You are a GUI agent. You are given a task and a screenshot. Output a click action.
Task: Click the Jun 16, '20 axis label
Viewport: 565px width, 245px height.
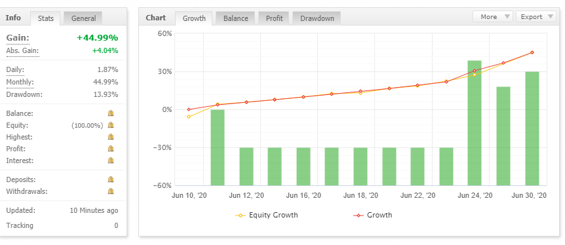tap(303, 196)
